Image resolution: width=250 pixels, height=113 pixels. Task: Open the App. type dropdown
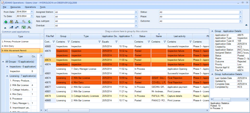136,17
